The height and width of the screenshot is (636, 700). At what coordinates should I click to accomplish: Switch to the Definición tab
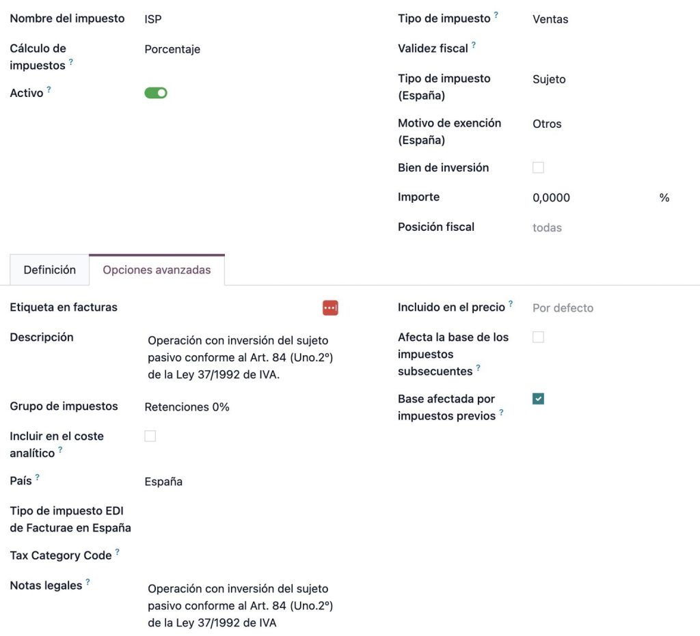(49, 270)
